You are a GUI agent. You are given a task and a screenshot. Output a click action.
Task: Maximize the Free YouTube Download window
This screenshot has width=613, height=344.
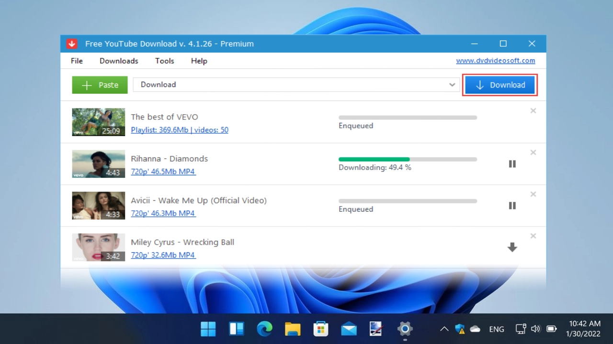503,43
